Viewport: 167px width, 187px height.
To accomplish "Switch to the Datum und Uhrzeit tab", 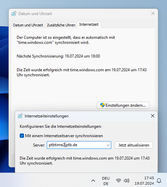I will (x=28, y=25).
